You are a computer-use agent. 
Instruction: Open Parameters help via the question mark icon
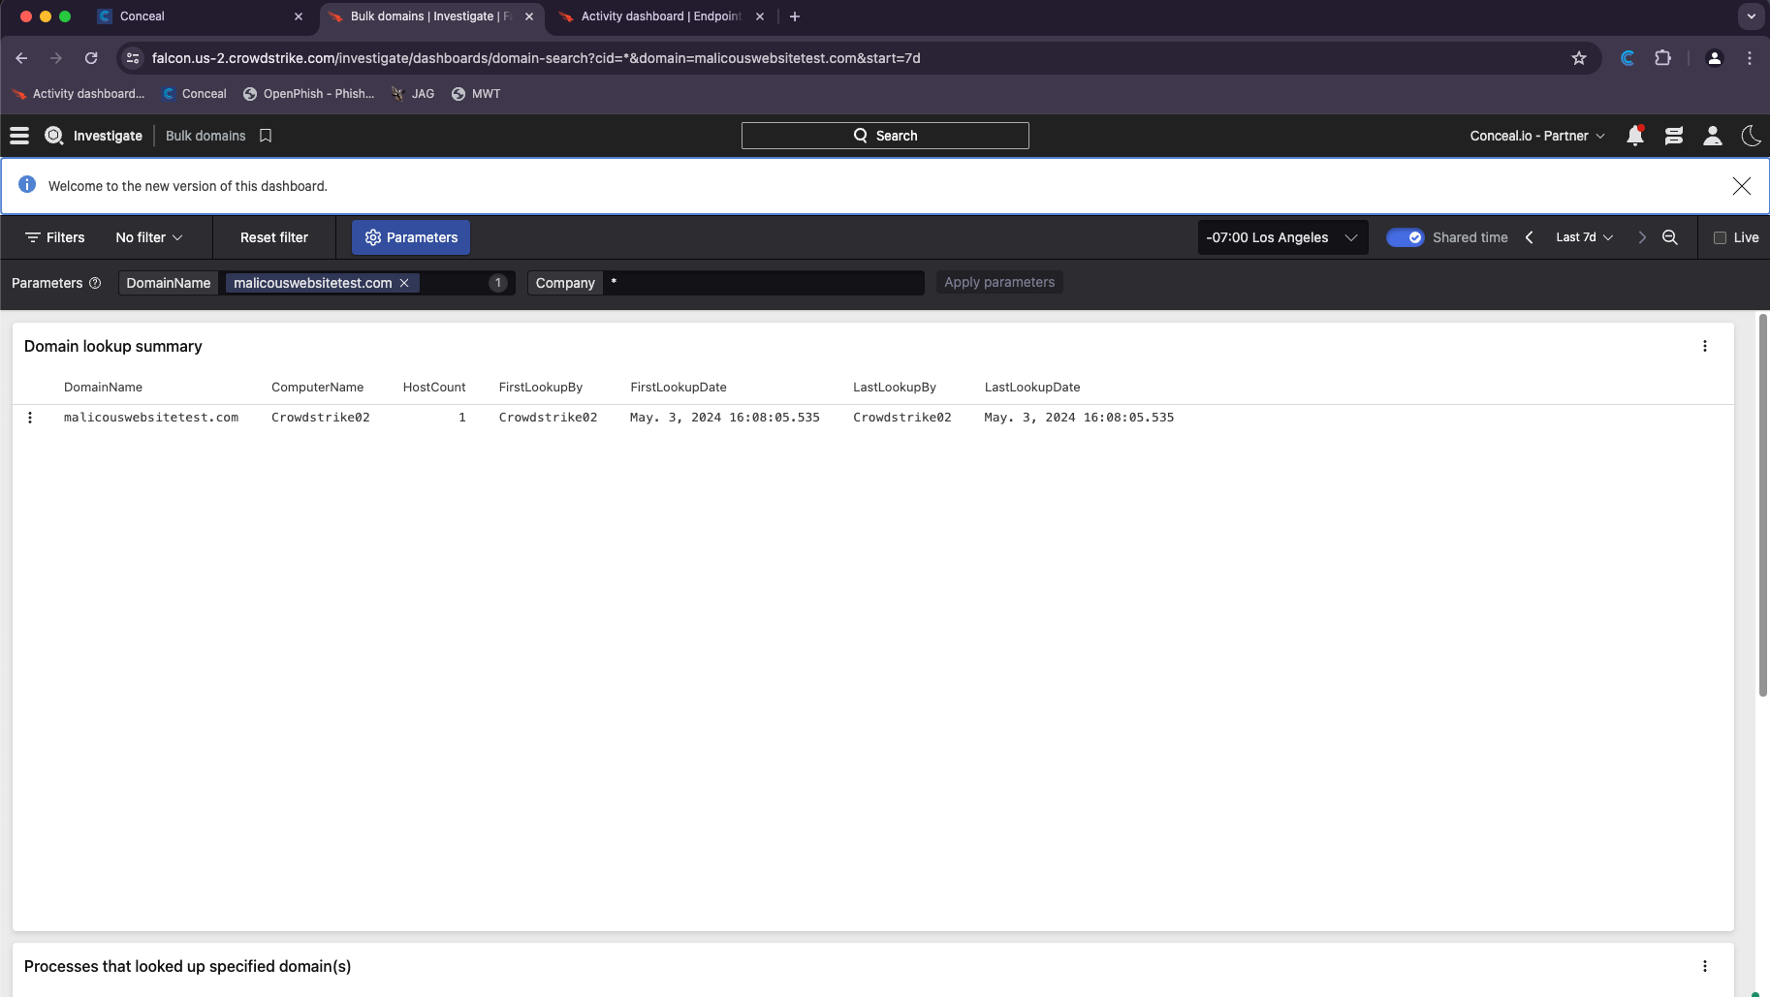coord(95,283)
